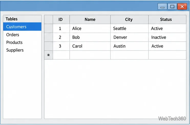Click the City column header
The height and width of the screenshot is (125, 190).
[129, 19]
